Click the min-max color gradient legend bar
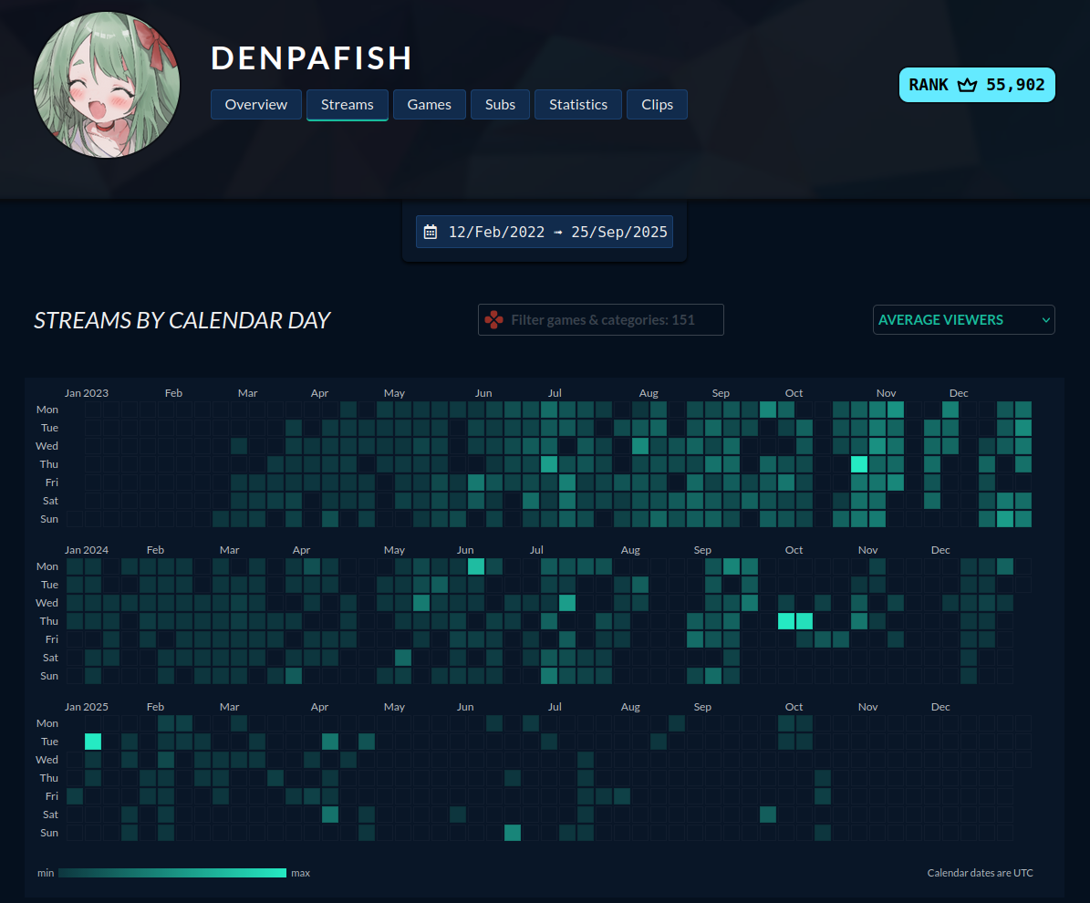The width and height of the screenshot is (1090, 903). point(172,872)
